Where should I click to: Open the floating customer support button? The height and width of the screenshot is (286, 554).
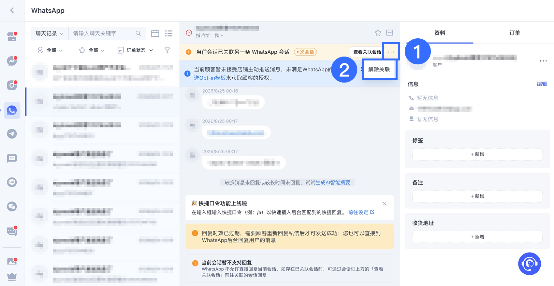[530, 264]
